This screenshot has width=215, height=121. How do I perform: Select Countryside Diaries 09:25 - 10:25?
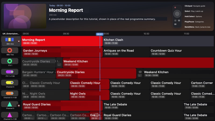pyautogui.click(x=96, y=73)
